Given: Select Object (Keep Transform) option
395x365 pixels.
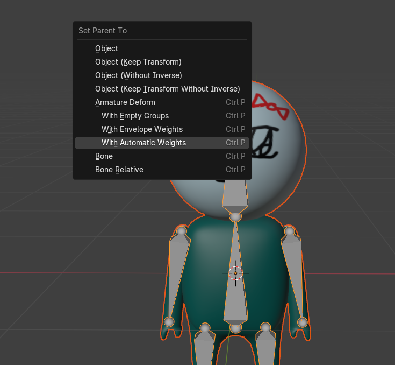Looking at the screenshot, I should [x=162, y=62].
